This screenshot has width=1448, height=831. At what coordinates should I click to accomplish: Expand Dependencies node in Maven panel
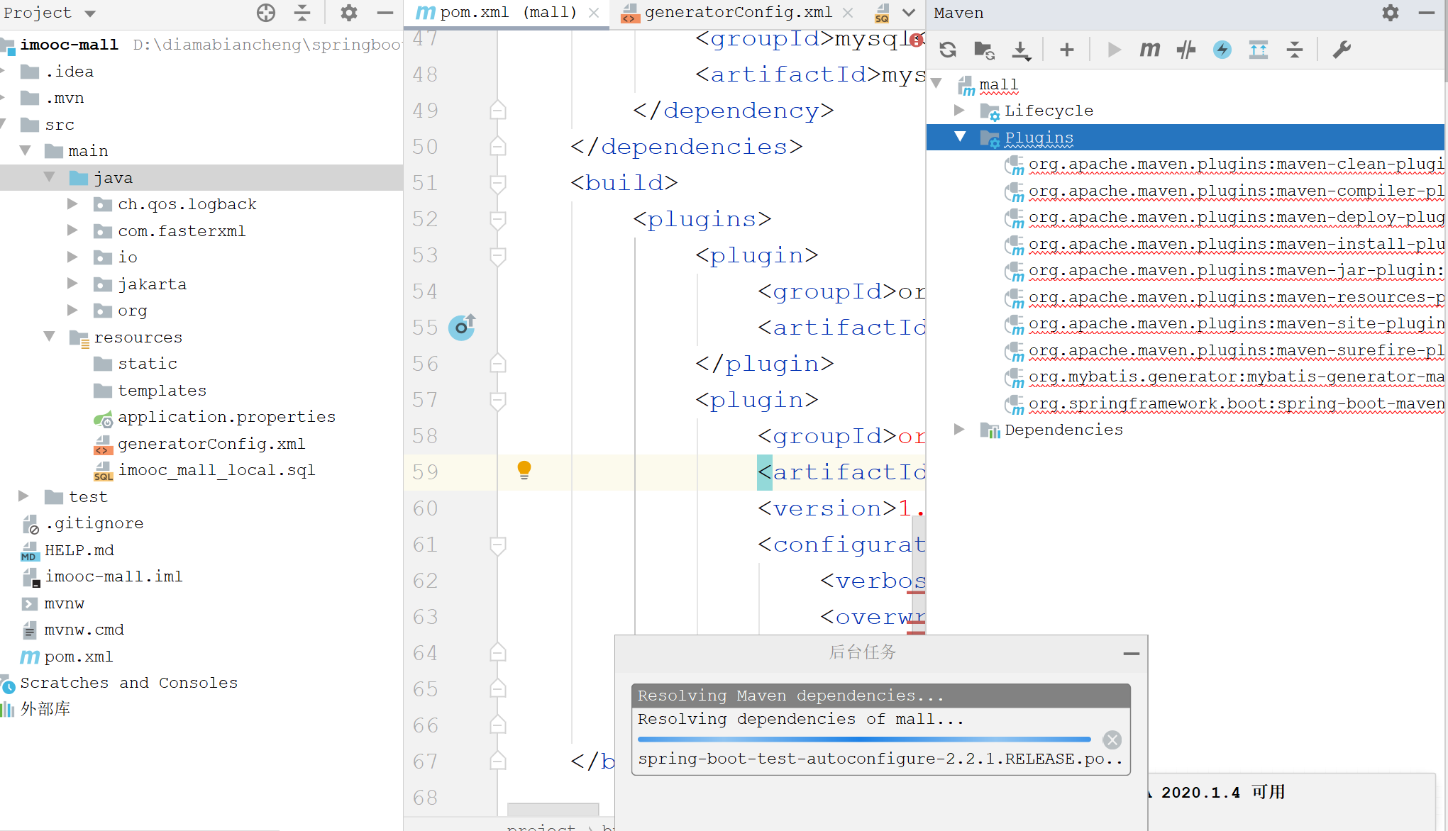pos(958,430)
